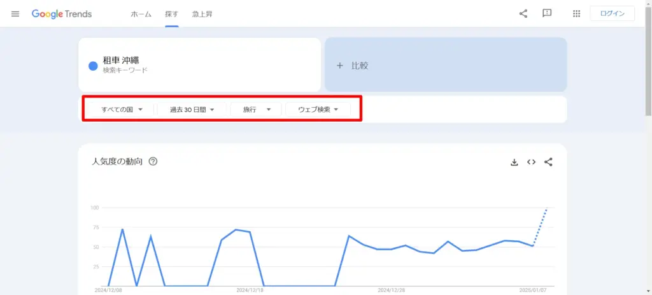652x295 pixels.
Task: Switch to the 急上昇 tab
Action: tap(202, 14)
